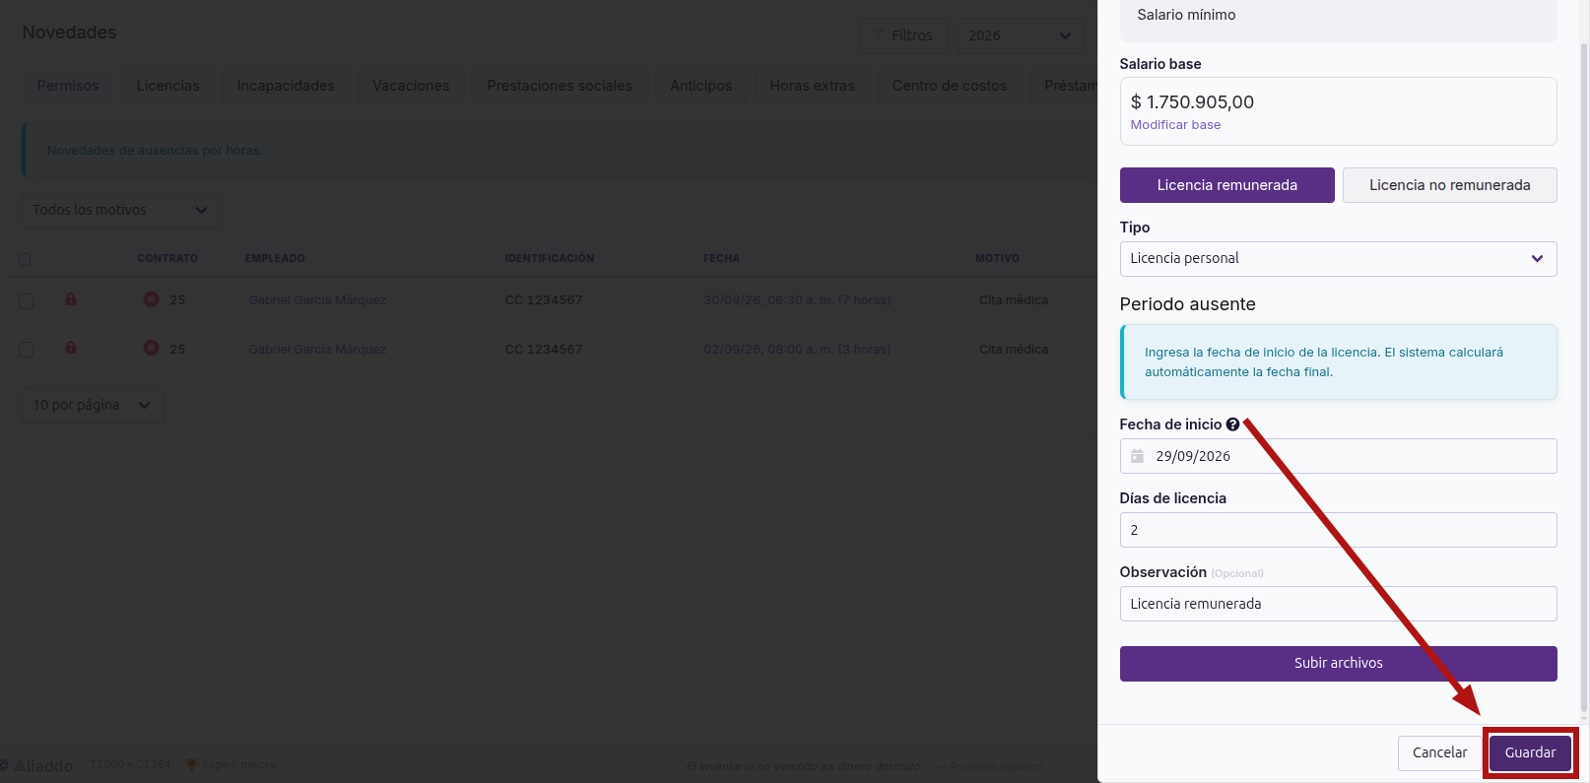
Task: Go to the Incapacidades tab
Action: coord(286,86)
